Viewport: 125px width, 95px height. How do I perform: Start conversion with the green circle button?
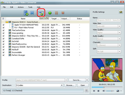[x=50, y=13]
